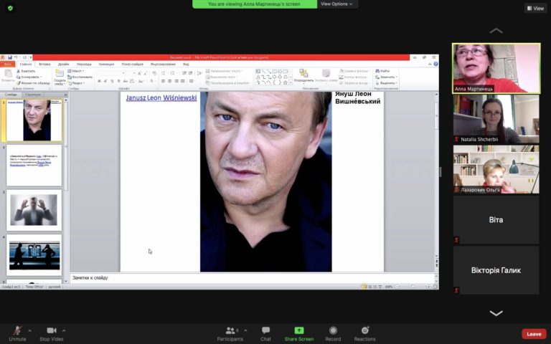Show next participants with the down chevron
Viewport: 551px width, 344px height.
(x=496, y=313)
